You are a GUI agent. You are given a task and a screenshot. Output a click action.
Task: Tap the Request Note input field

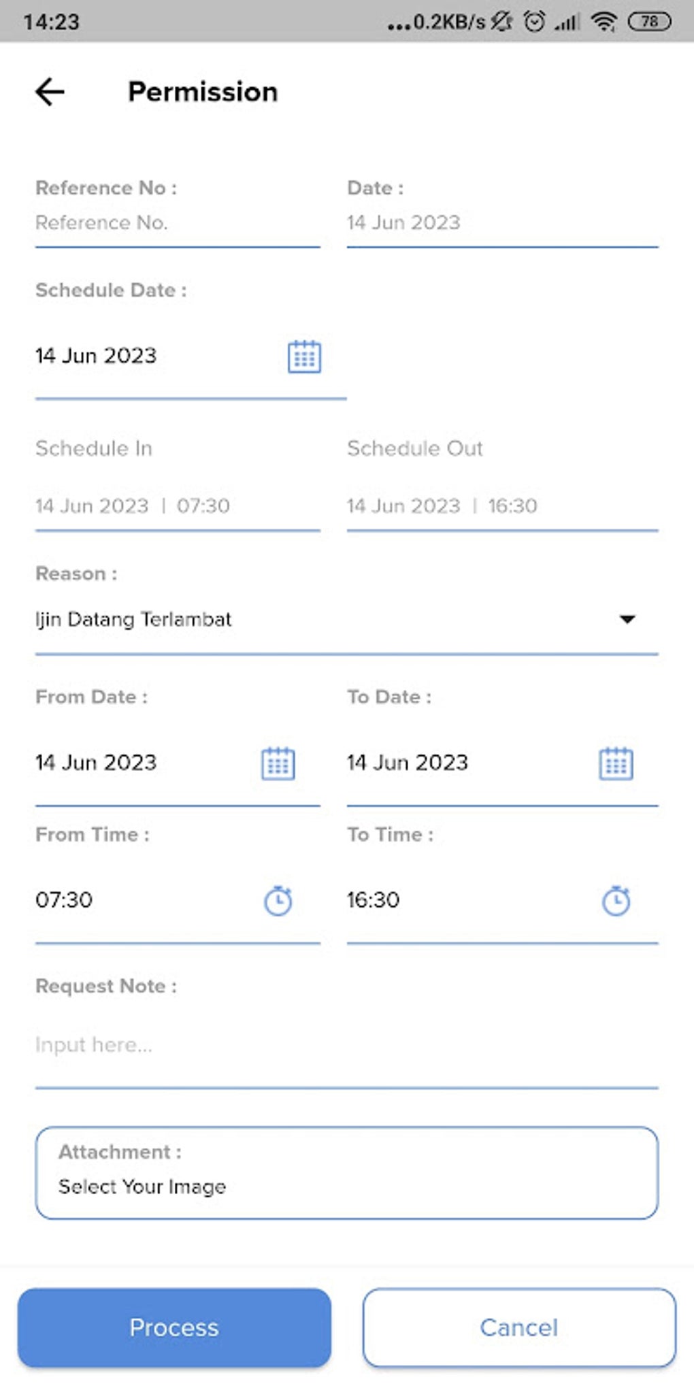click(x=346, y=1044)
